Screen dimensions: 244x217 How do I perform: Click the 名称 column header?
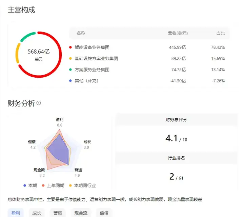pyautogui.click(x=81, y=33)
